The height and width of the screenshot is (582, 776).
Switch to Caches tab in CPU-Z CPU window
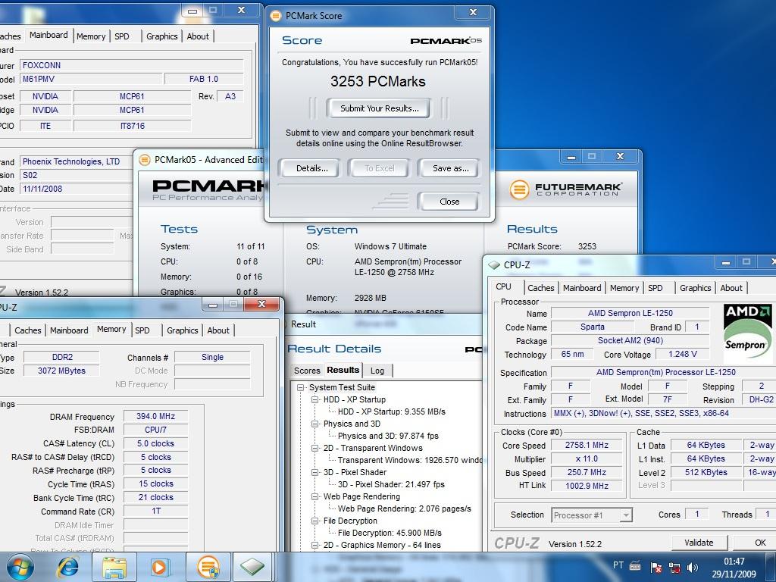point(540,288)
